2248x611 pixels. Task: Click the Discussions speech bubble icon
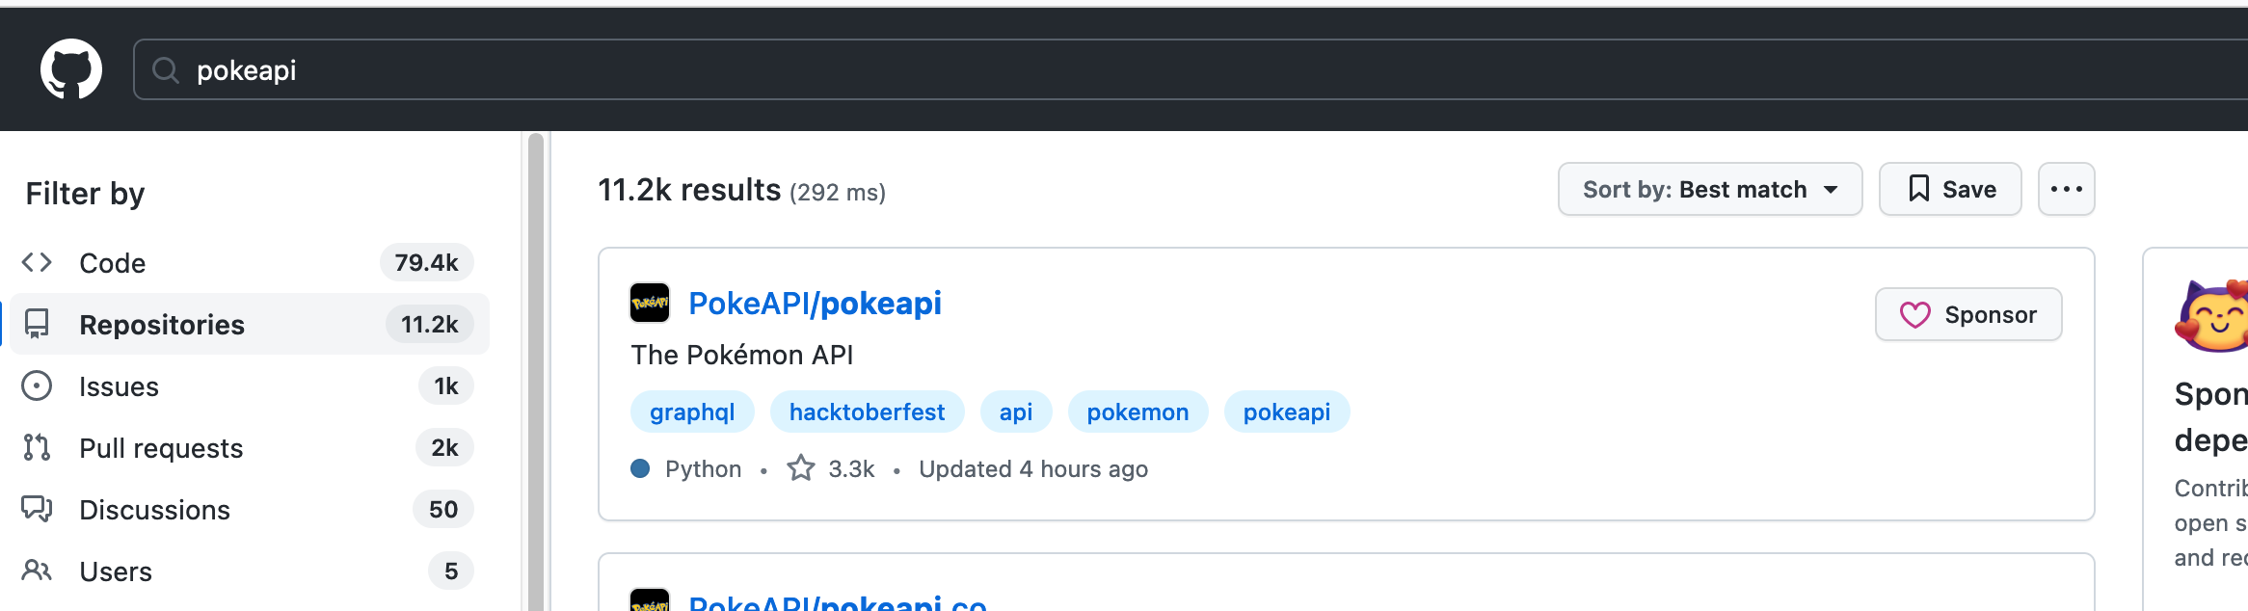(x=37, y=509)
